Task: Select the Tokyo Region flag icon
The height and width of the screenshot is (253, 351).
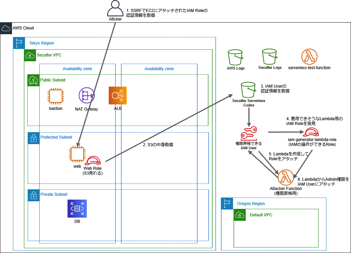Action: point(19,43)
